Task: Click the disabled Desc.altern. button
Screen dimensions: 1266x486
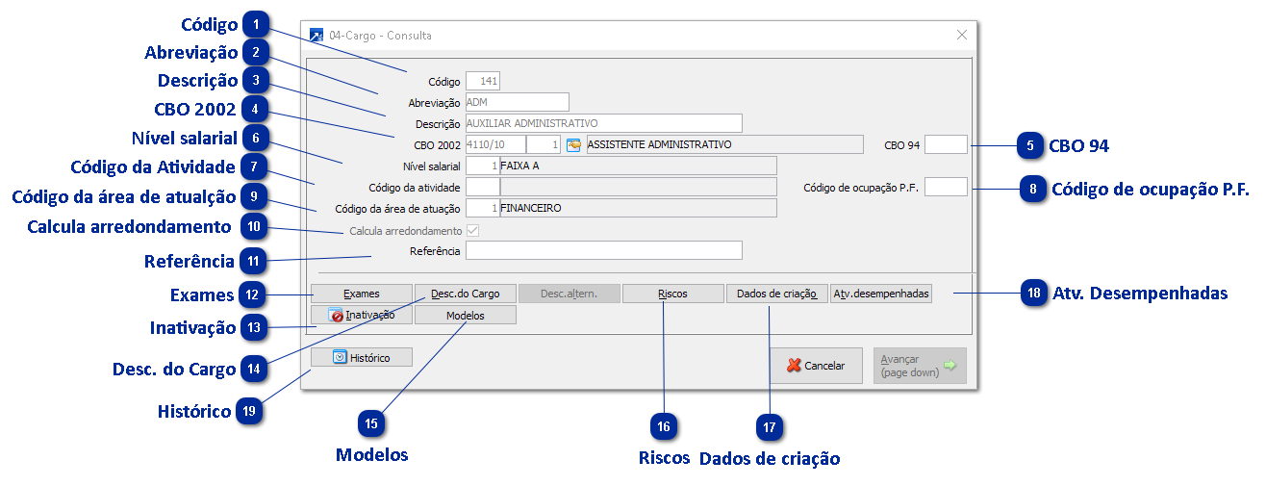Action: click(569, 294)
